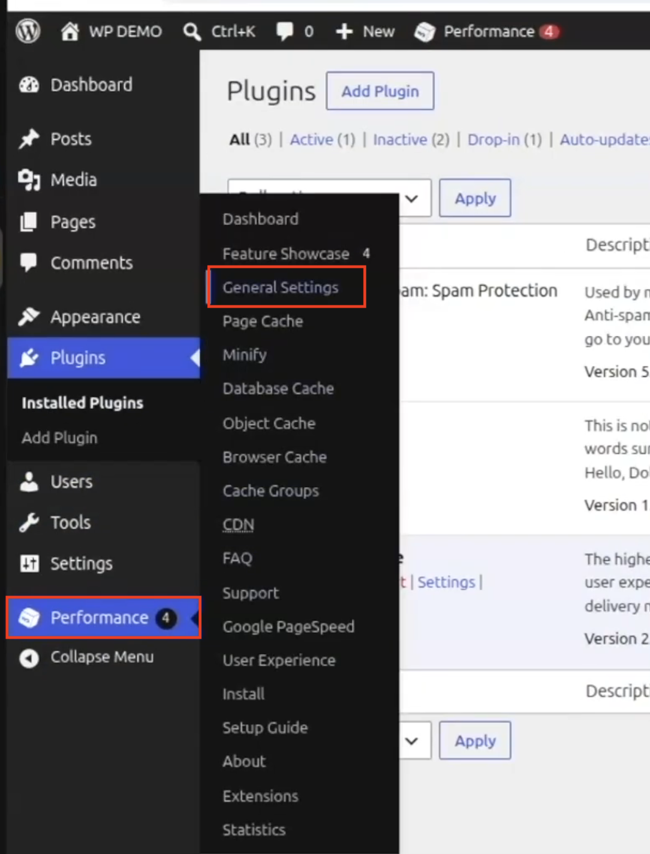Click the search magnifier icon
The height and width of the screenshot is (854, 650).
pyautogui.click(x=191, y=32)
